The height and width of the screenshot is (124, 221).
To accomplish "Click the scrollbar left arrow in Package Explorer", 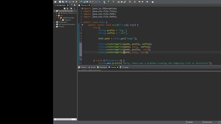I will pyautogui.click(x=55, y=120).
